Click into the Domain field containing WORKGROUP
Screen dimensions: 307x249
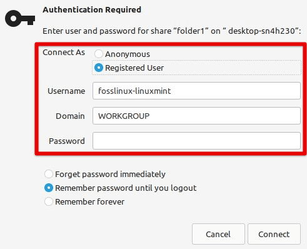point(196,116)
